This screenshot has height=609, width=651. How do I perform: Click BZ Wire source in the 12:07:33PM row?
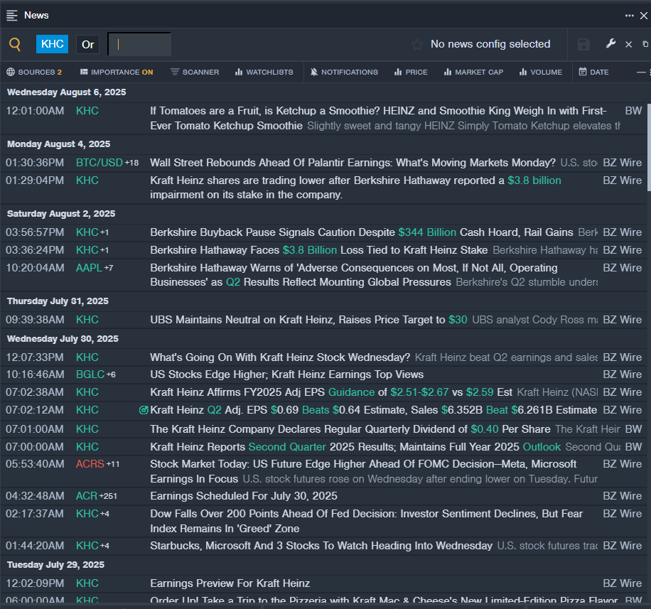pyautogui.click(x=622, y=357)
